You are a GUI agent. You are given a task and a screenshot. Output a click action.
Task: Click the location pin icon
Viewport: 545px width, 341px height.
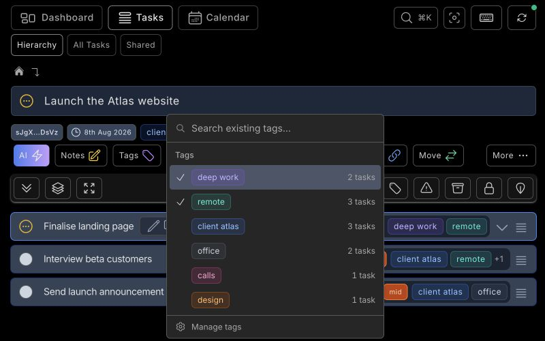click(520, 188)
